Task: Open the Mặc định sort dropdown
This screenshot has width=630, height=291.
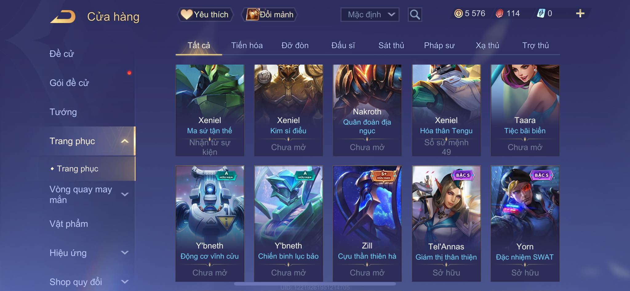Action: [370, 14]
